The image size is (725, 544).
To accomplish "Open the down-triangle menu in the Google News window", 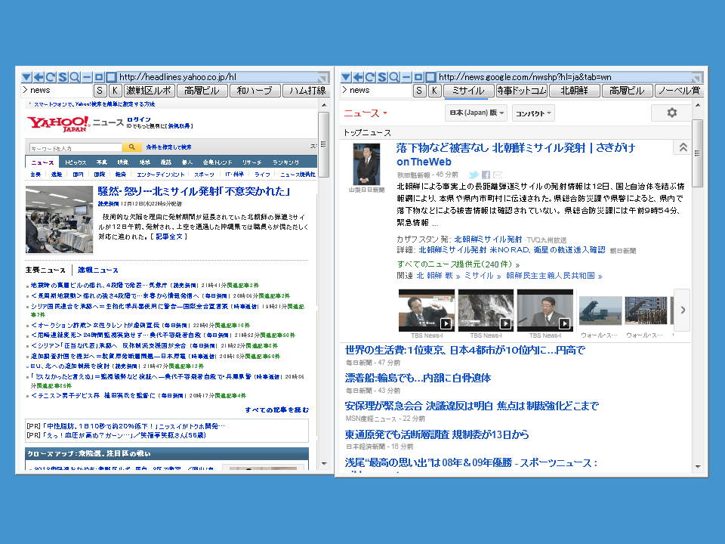I will [x=347, y=77].
